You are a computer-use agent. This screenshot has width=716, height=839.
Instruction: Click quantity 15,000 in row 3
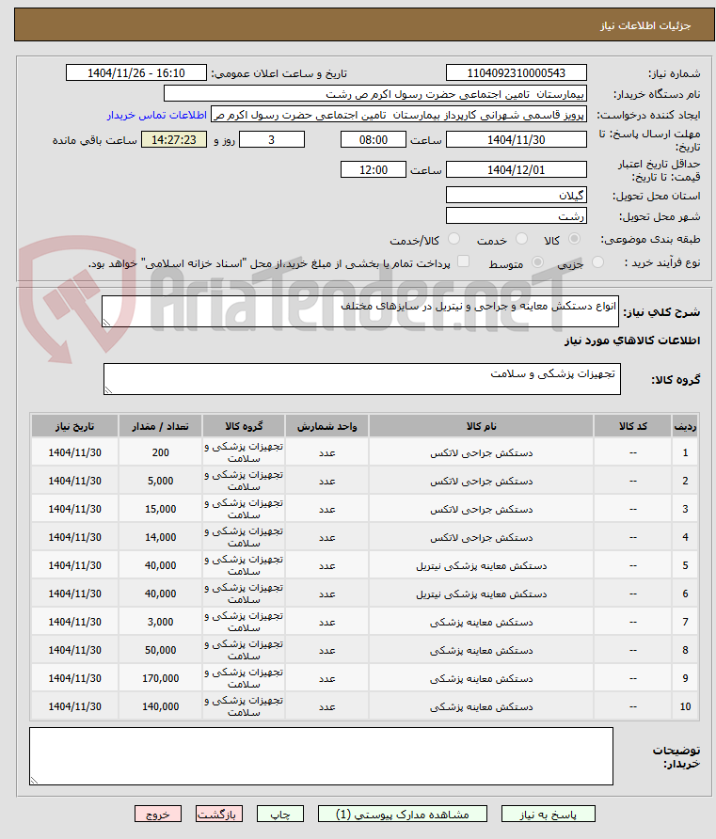click(x=161, y=510)
